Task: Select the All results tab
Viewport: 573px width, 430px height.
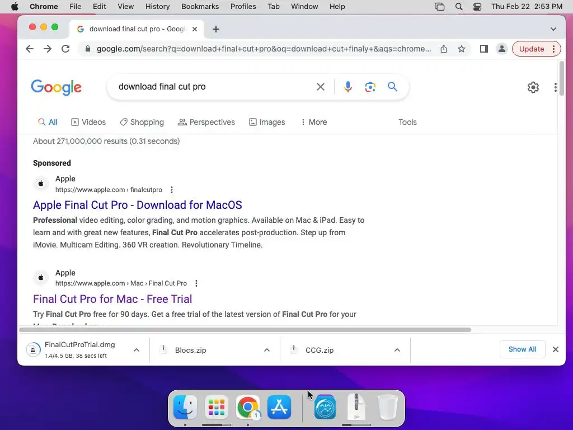Action: (48, 122)
